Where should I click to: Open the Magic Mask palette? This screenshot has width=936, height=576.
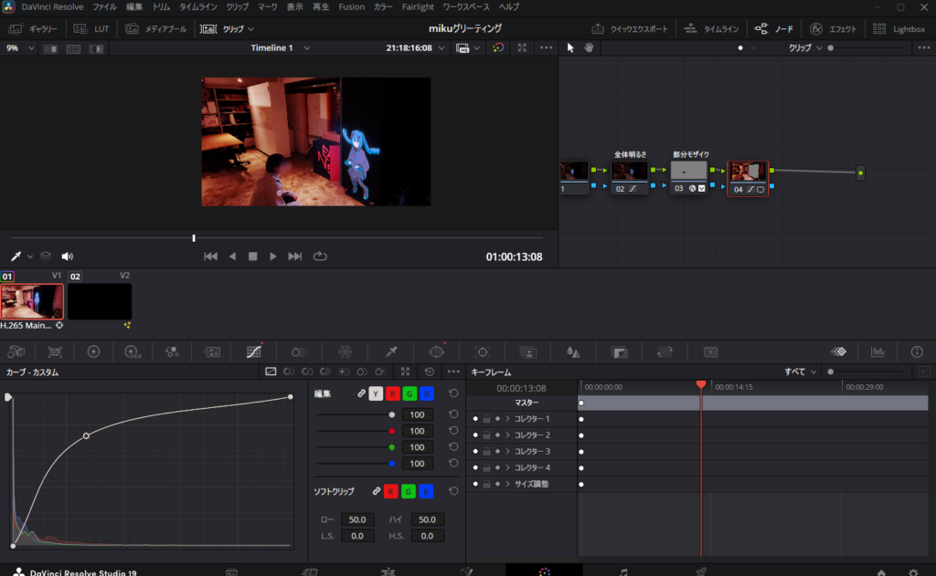[x=527, y=351]
